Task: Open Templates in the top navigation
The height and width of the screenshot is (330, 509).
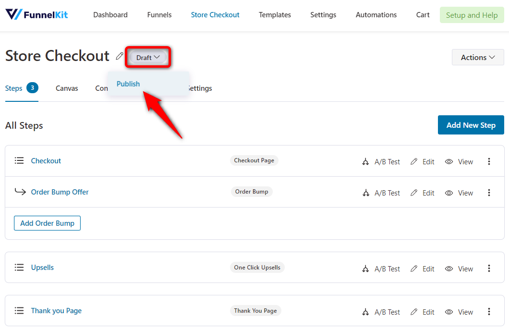Action: (x=275, y=15)
